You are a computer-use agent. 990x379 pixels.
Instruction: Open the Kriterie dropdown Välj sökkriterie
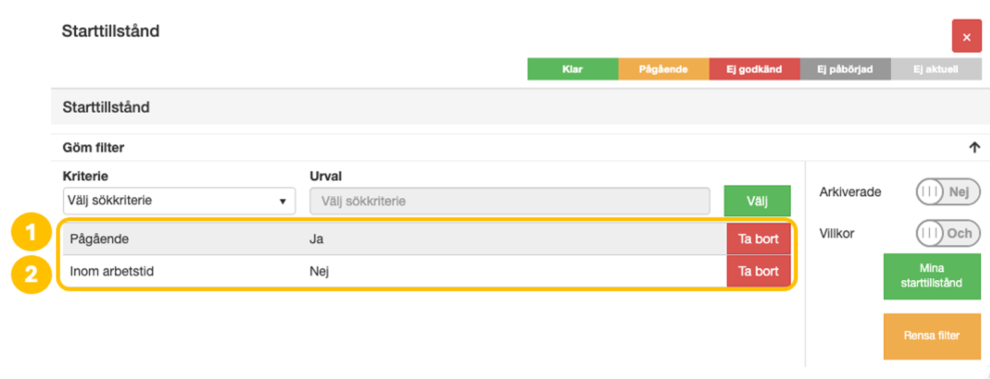(179, 201)
